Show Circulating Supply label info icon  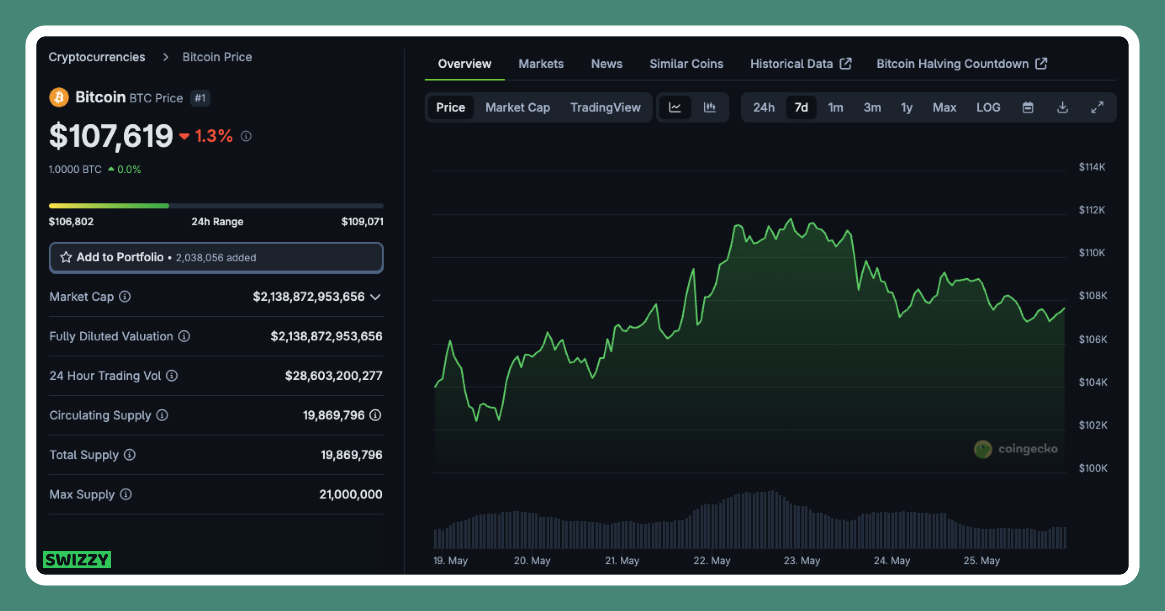pos(162,415)
